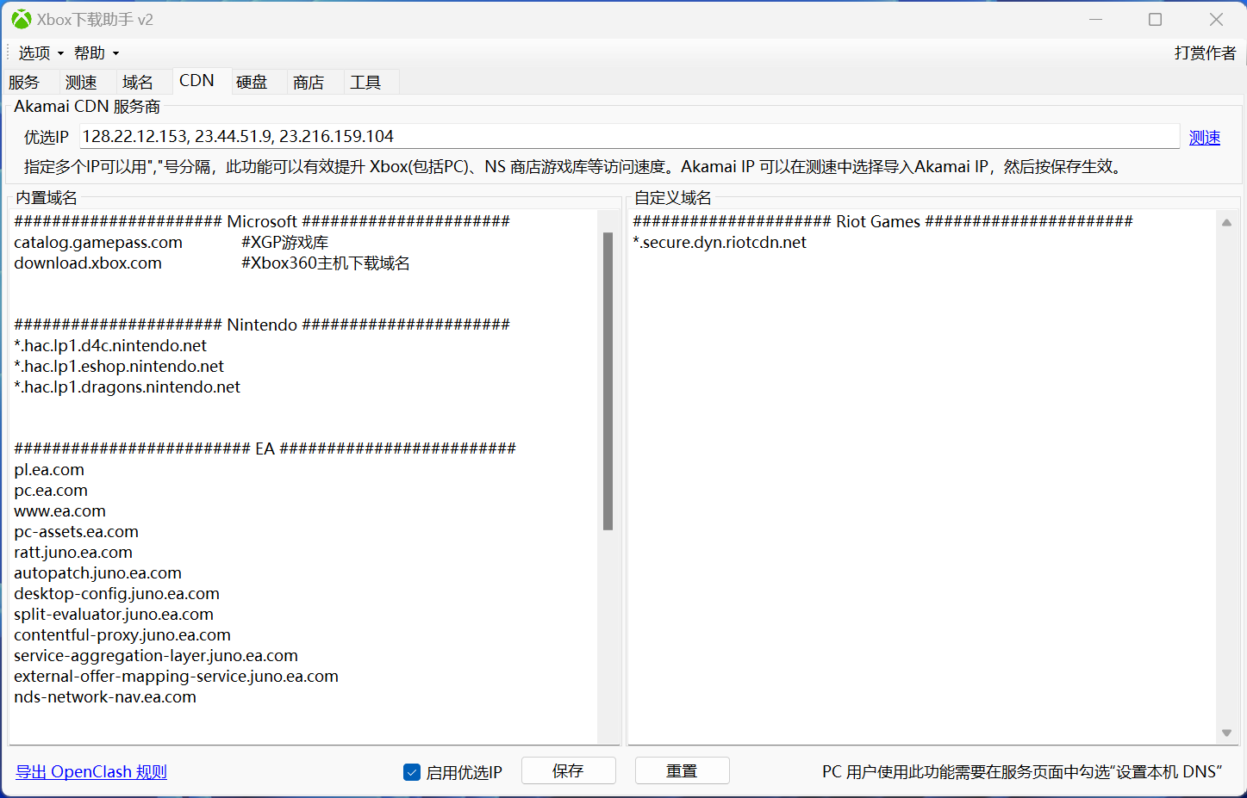The width and height of the screenshot is (1247, 798).
Task: Open the 选项 dropdown menu
Action: point(38,53)
